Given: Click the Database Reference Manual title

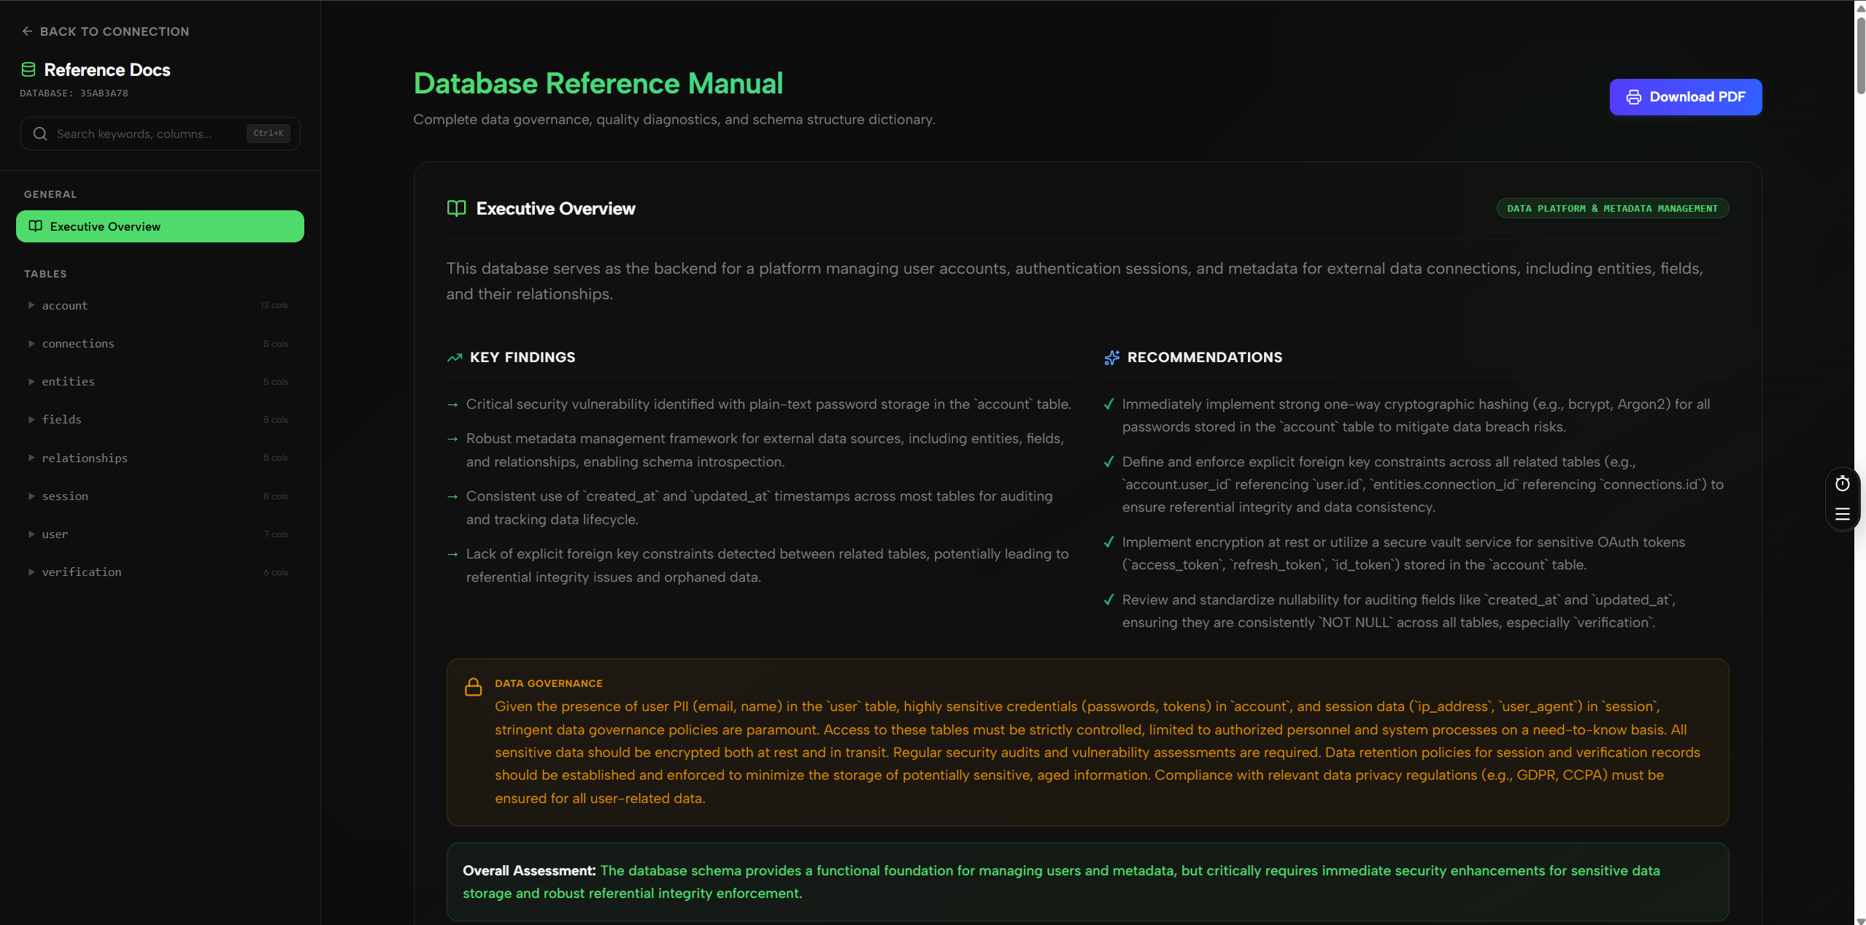Looking at the screenshot, I should [598, 83].
